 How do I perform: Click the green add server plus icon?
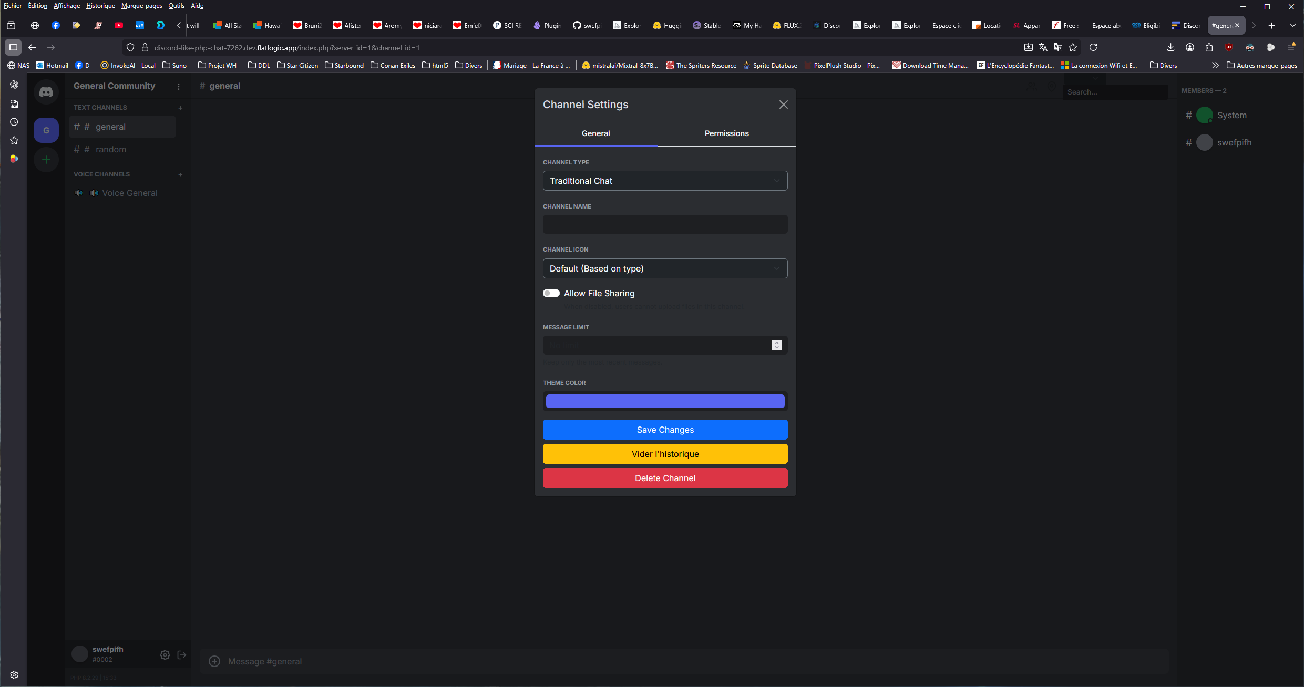tap(46, 160)
